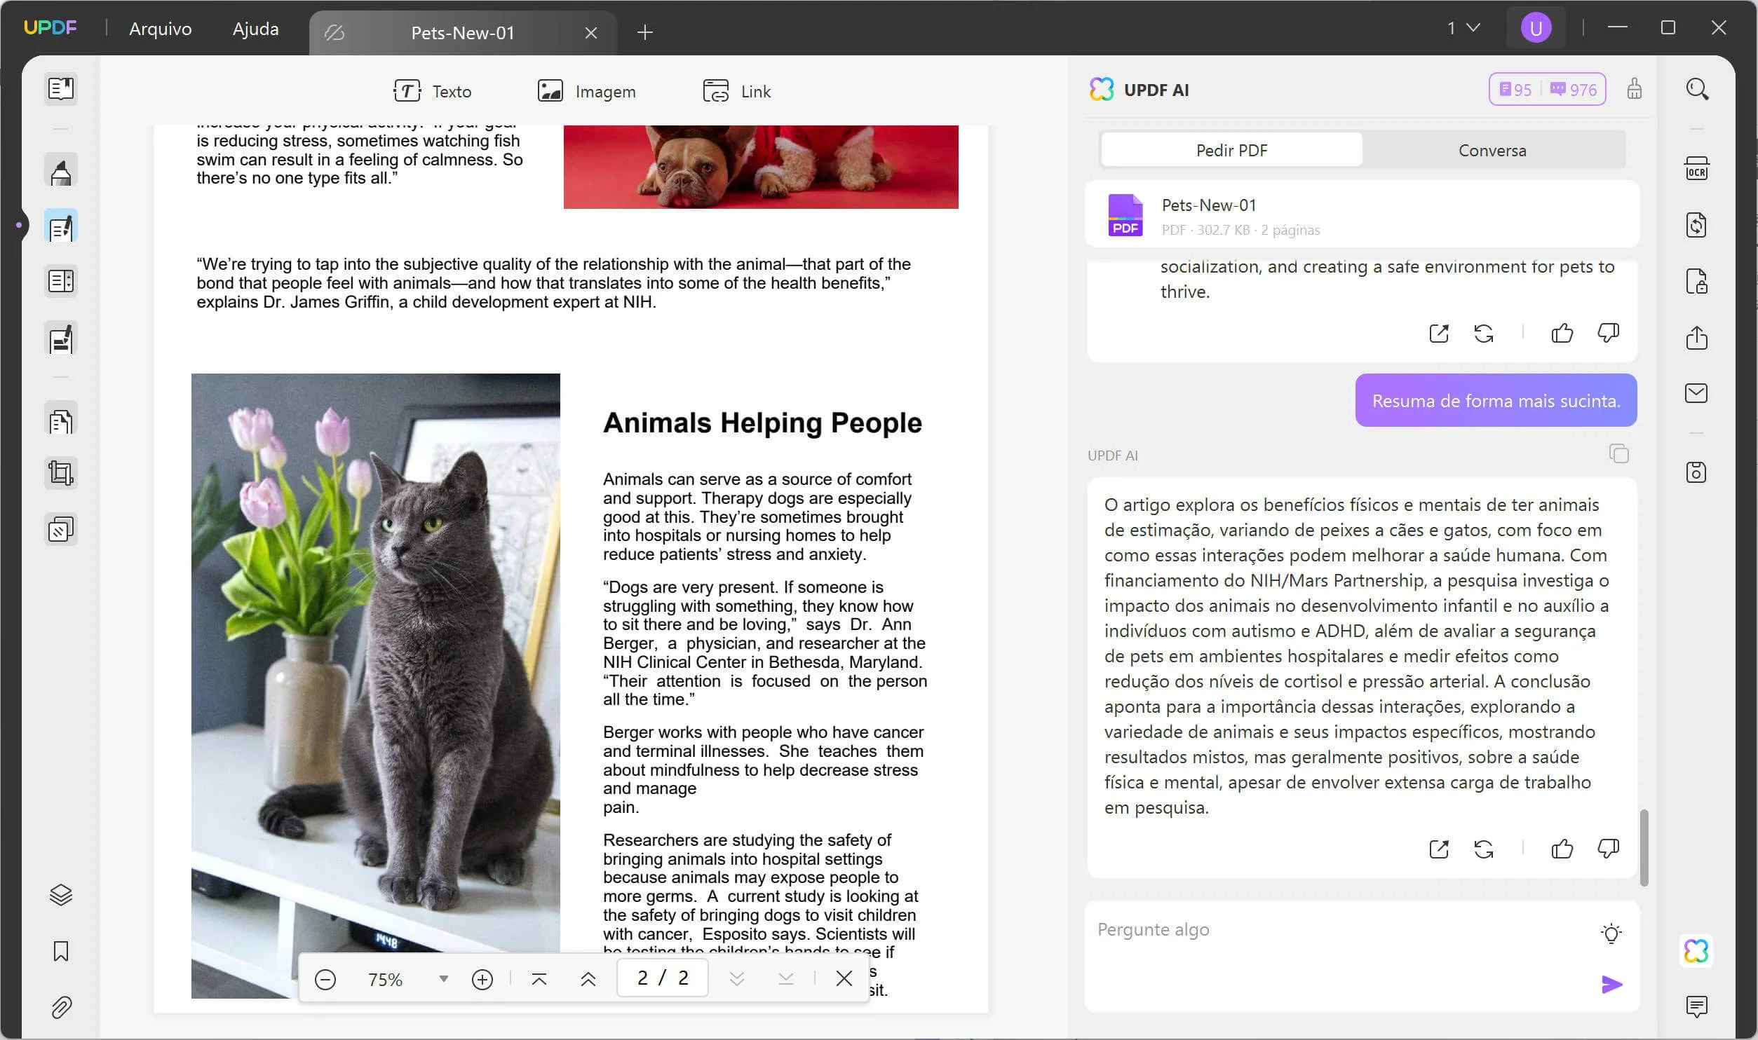Open the OCR tool in right sidebar
The height and width of the screenshot is (1040, 1758).
1696,170
